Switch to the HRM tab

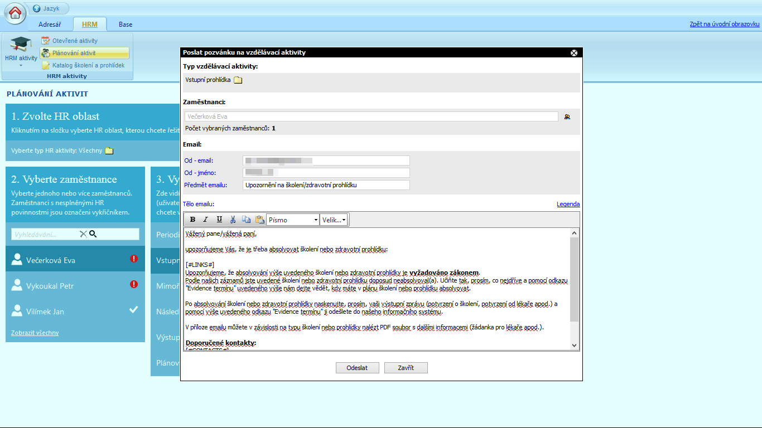click(x=89, y=25)
